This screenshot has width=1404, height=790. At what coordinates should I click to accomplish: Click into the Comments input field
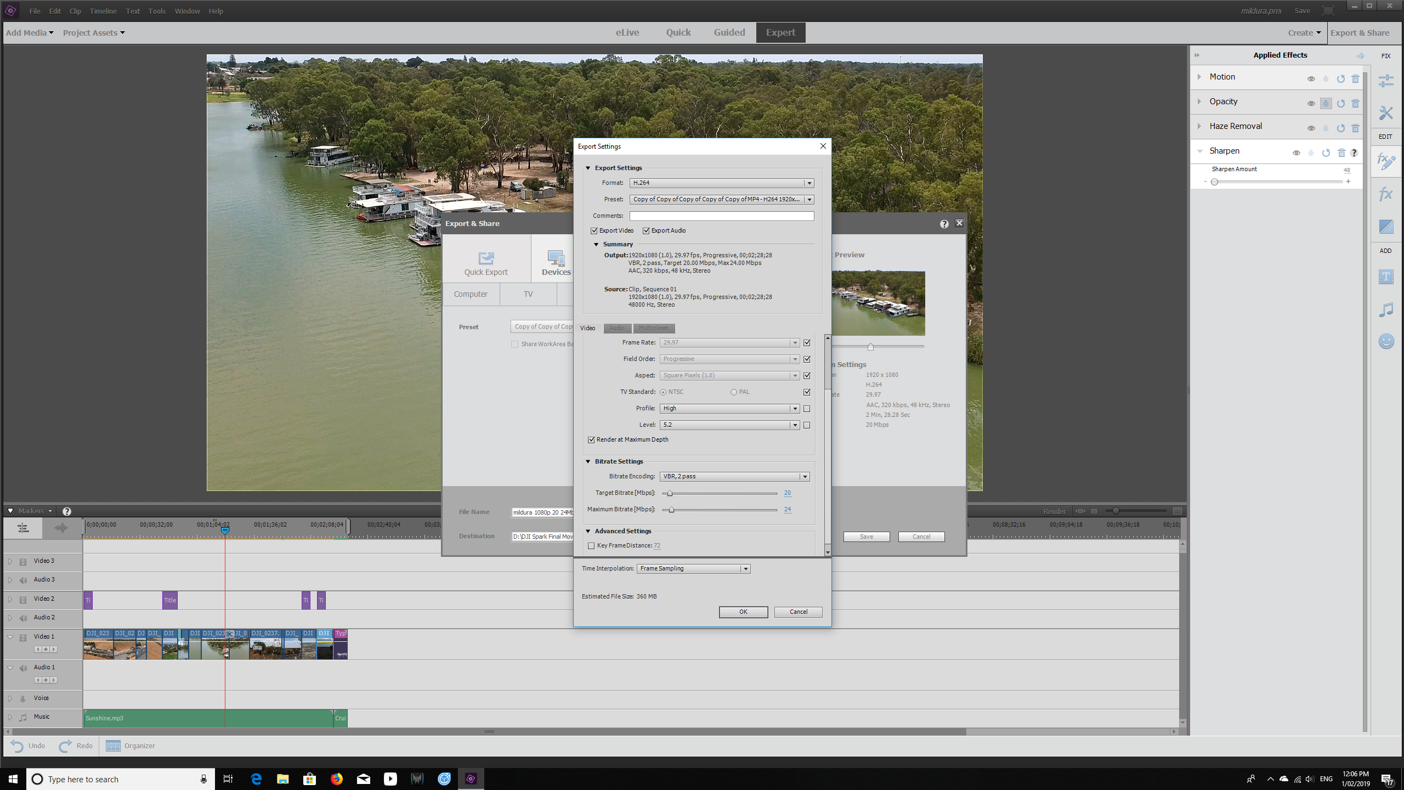(721, 216)
